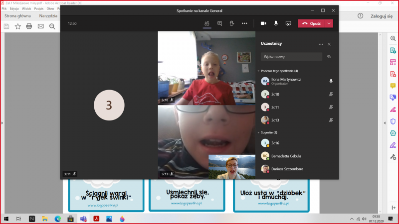This screenshot has width=399, height=224.
Task: Click muted mic icon for 3c11
Action: (331, 107)
